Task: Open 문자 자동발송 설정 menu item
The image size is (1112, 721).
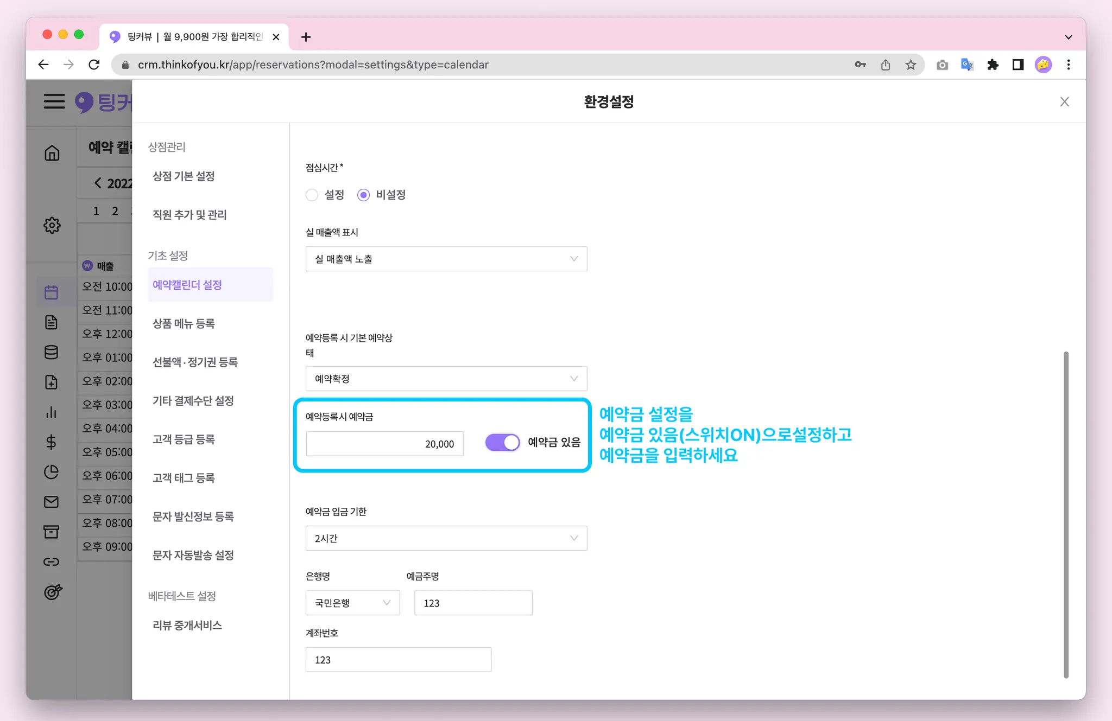Action: [x=193, y=555]
